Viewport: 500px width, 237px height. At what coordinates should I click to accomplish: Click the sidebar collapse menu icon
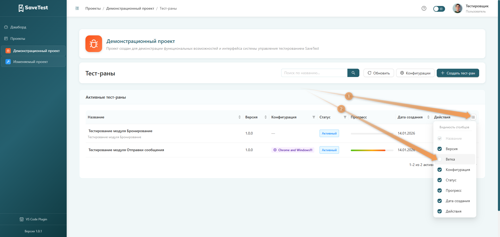pyautogui.click(x=77, y=8)
